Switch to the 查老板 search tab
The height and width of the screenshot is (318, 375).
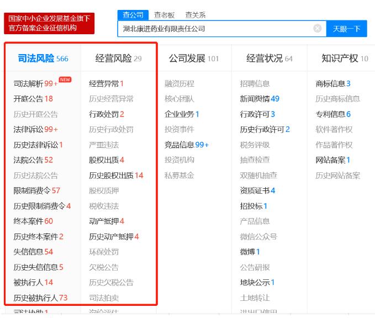coord(164,15)
